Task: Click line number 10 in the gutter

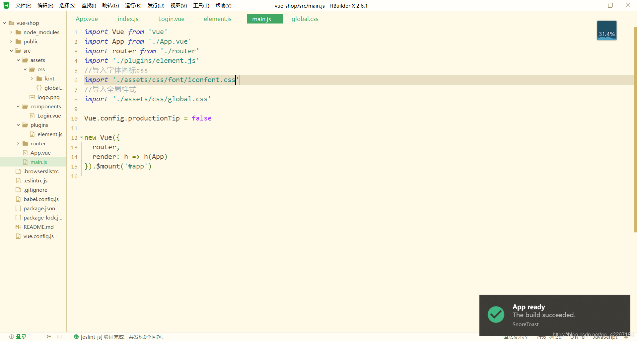Action: [74, 119]
